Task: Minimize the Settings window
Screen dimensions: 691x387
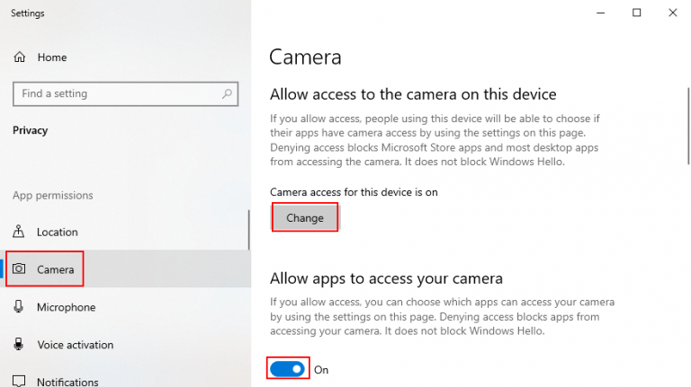Action: tap(601, 13)
